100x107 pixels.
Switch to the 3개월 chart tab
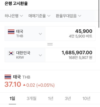[32, 98]
